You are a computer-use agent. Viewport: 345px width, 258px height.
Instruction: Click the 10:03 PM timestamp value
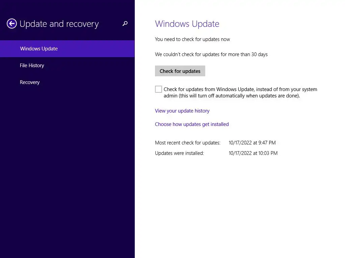tap(253, 153)
